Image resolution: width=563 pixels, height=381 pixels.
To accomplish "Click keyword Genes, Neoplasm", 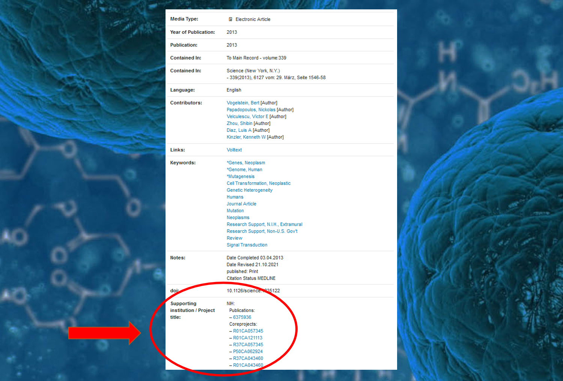I will [246, 163].
